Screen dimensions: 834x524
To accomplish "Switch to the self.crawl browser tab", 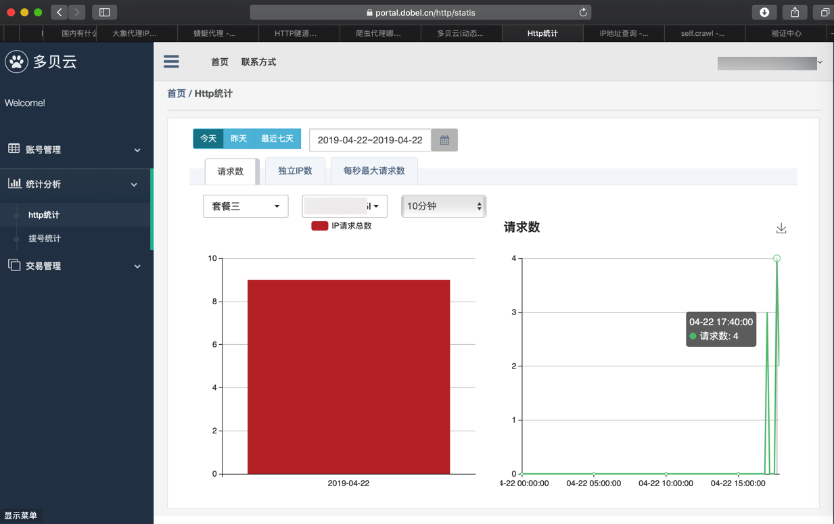I will [x=704, y=33].
